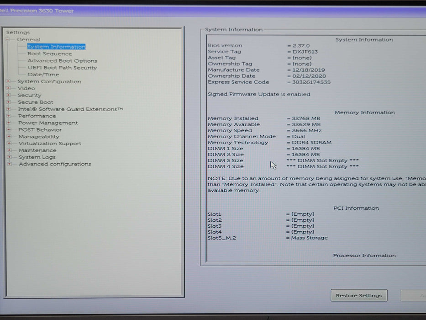
Task: Select the Performance category label
Action: tap(37, 116)
